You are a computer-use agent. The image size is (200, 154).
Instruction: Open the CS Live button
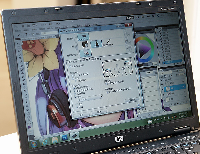tap(161, 15)
